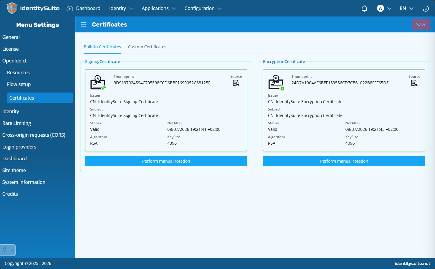Viewport: 435px width, 269px height.
Task: Click CN=IdentitySuite Encryption Certificate subject text
Action: (305, 115)
